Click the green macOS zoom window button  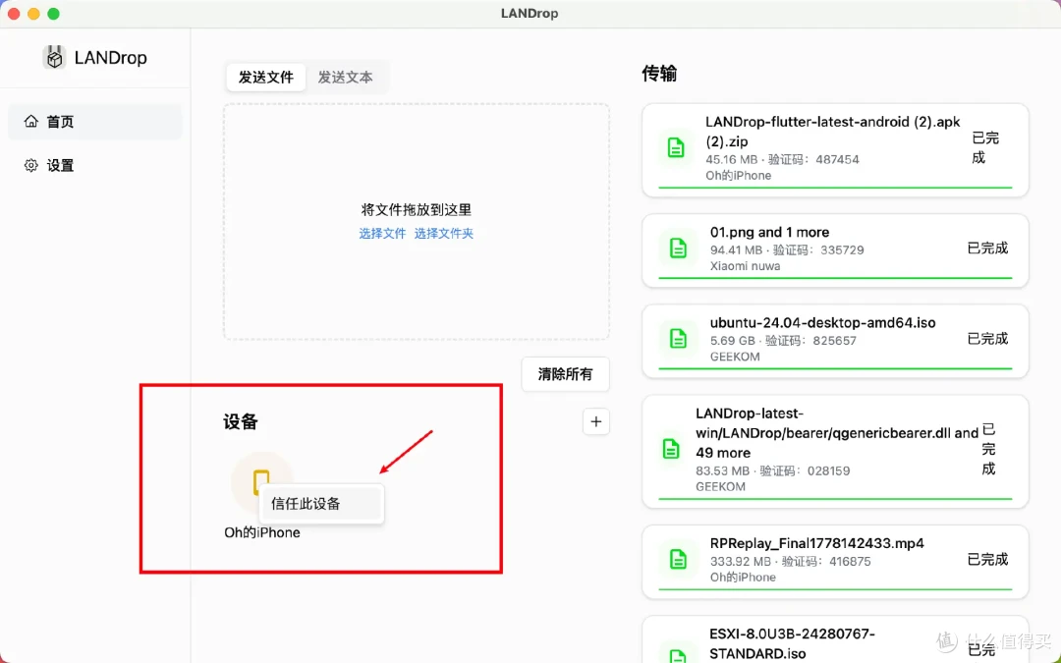[x=53, y=14]
